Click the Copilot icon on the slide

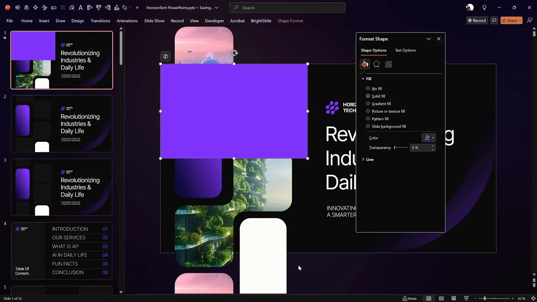tap(165, 56)
